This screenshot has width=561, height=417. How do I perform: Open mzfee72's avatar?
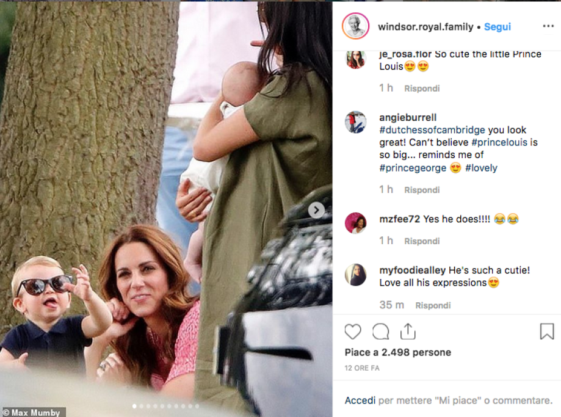[x=355, y=223]
